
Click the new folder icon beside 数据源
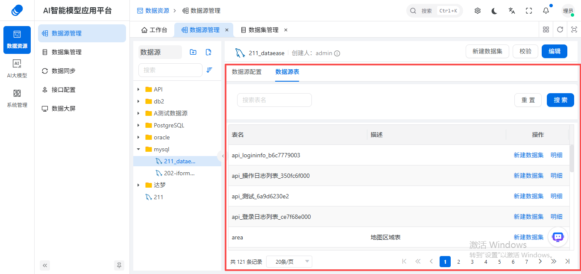[x=193, y=52]
